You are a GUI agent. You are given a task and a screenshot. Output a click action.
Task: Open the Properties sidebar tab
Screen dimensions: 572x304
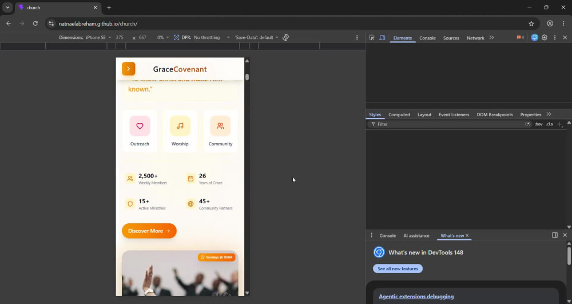[530, 115]
